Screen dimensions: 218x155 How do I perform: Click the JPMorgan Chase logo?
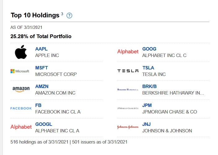click(x=128, y=108)
